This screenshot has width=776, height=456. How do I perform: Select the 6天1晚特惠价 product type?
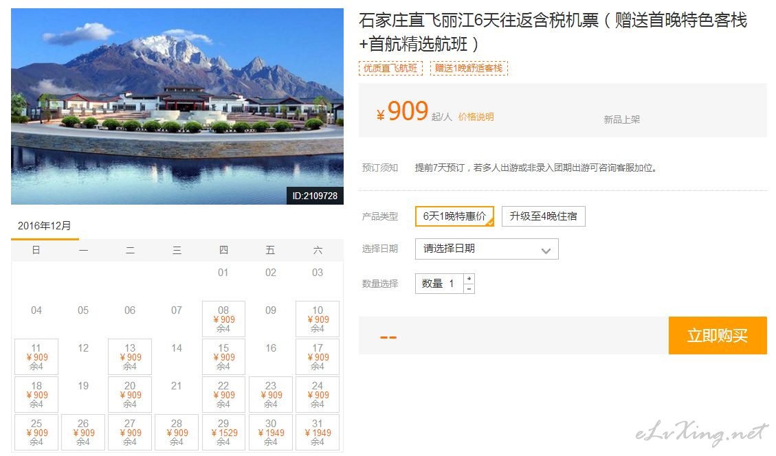pyautogui.click(x=454, y=216)
